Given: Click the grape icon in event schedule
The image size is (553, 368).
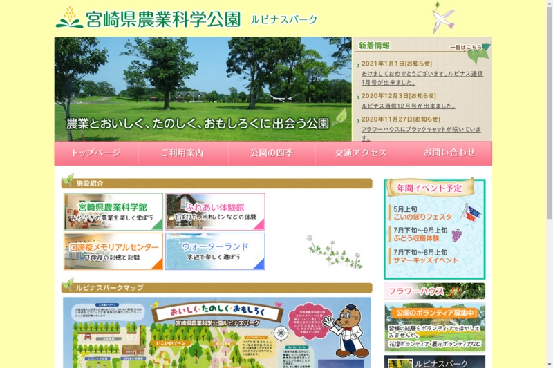Looking at the screenshot, I should 457,235.
